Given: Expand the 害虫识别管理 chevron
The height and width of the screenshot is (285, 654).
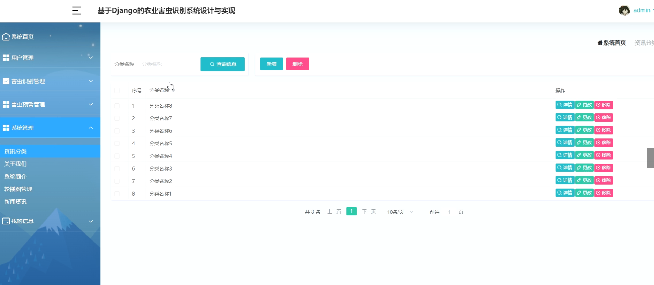Looking at the screenshot, I should tap(91, 81).
